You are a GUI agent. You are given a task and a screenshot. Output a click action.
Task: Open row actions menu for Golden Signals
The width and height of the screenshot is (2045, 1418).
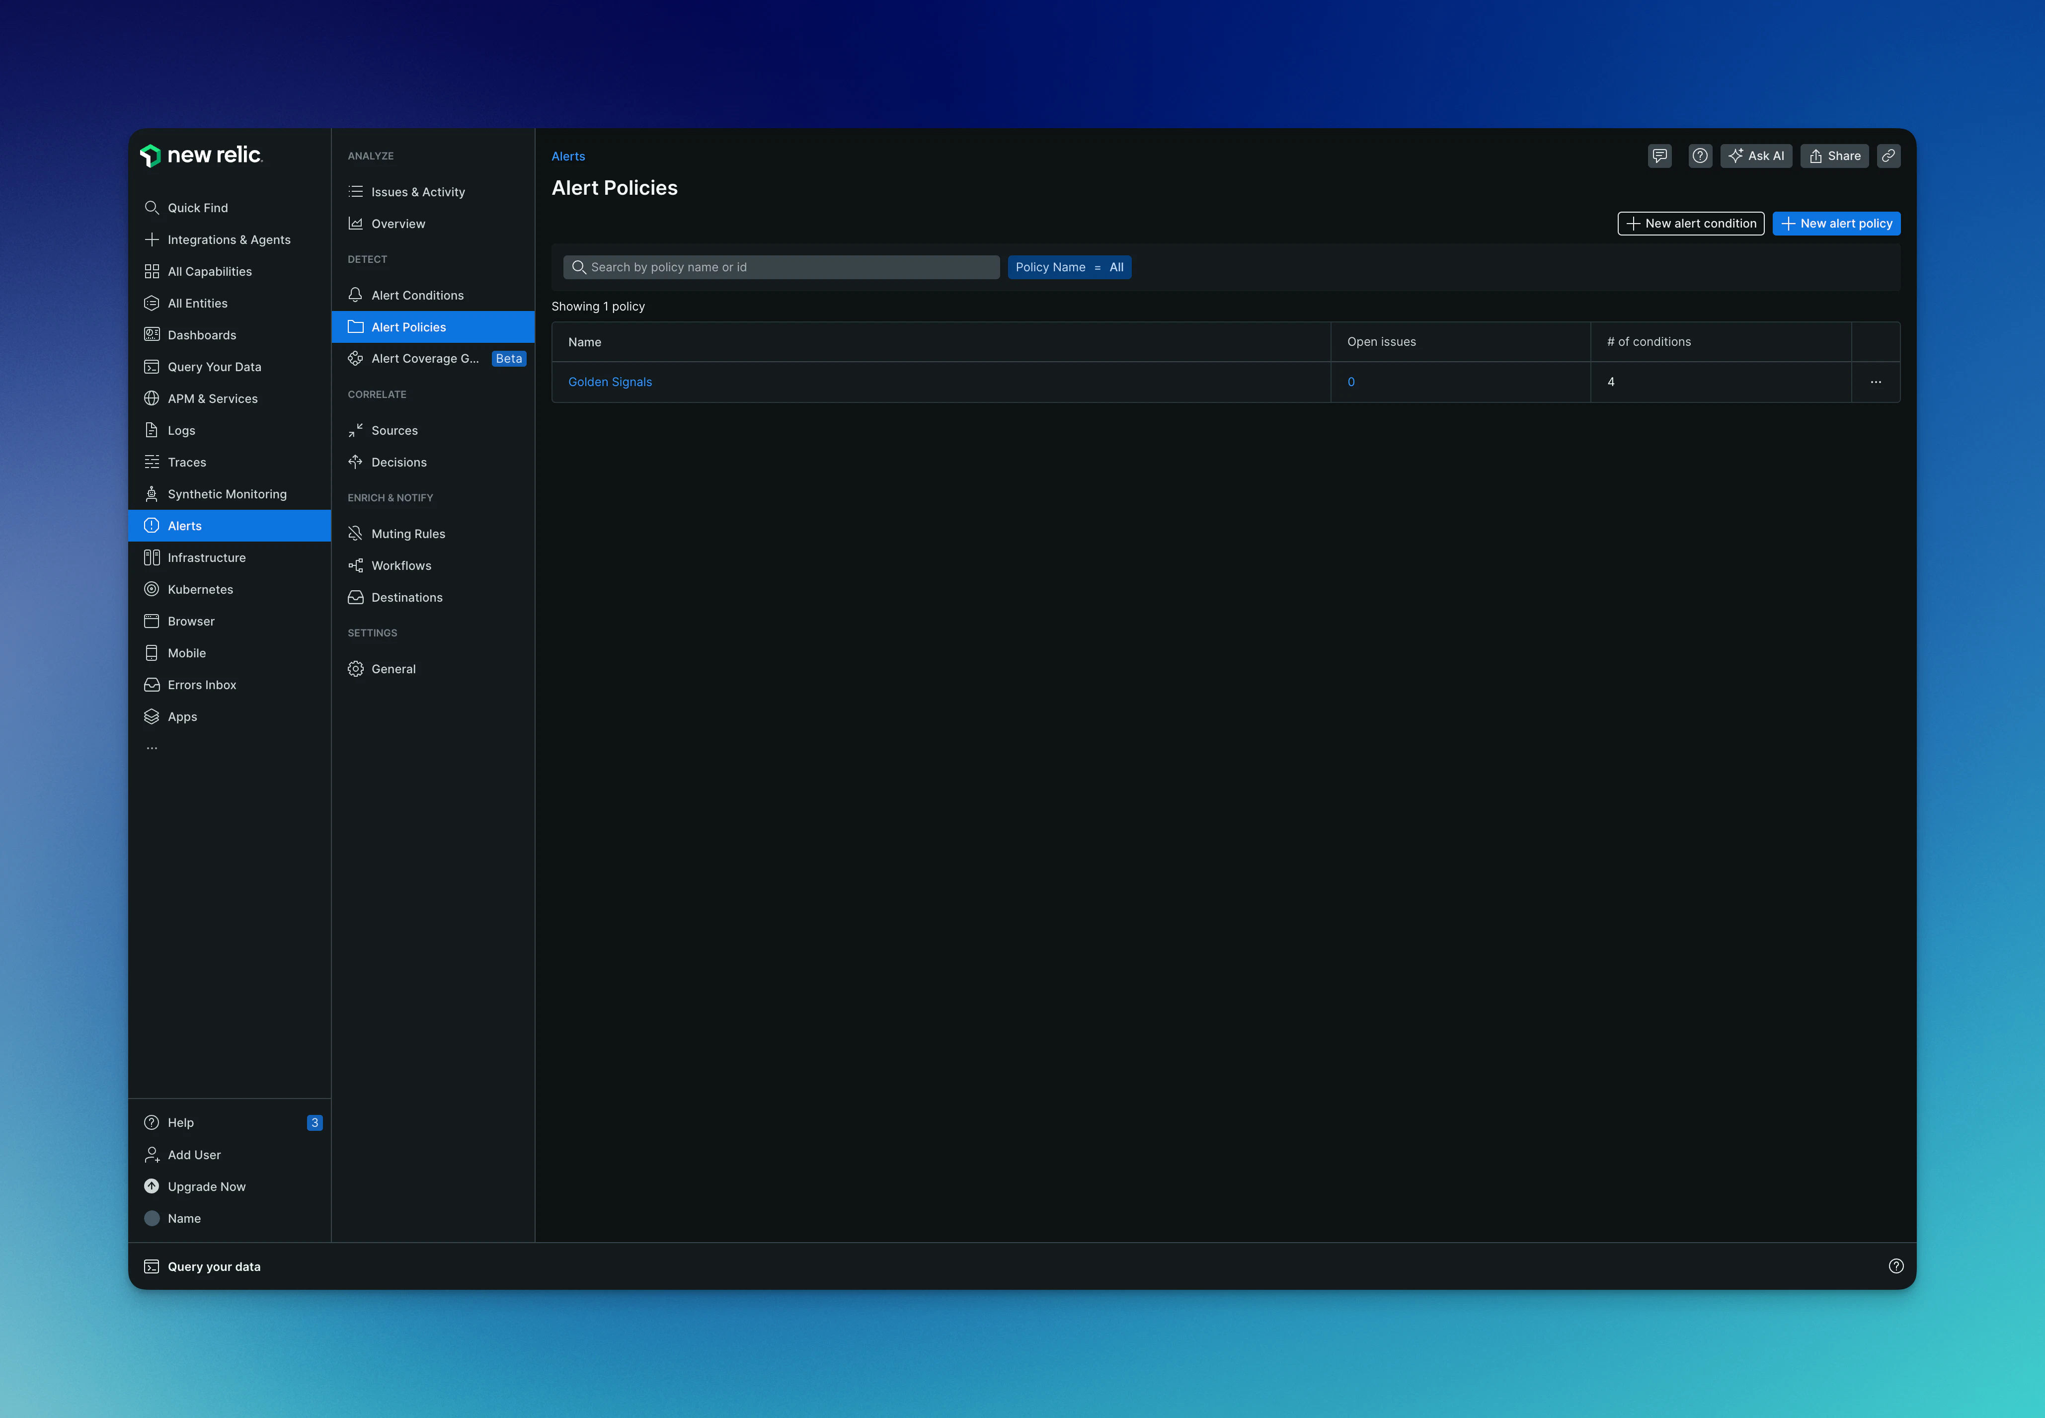point(1875,382)
